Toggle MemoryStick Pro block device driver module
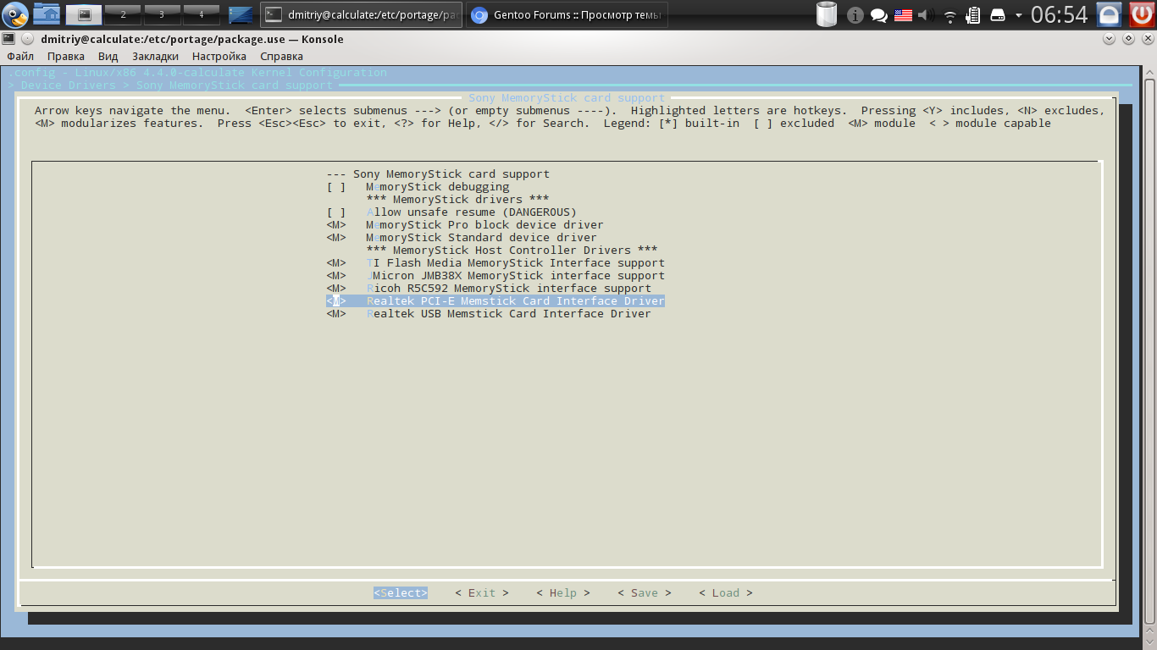Image resolution: width=1157 pixels, height=650 pixels. tap(465, 224)
